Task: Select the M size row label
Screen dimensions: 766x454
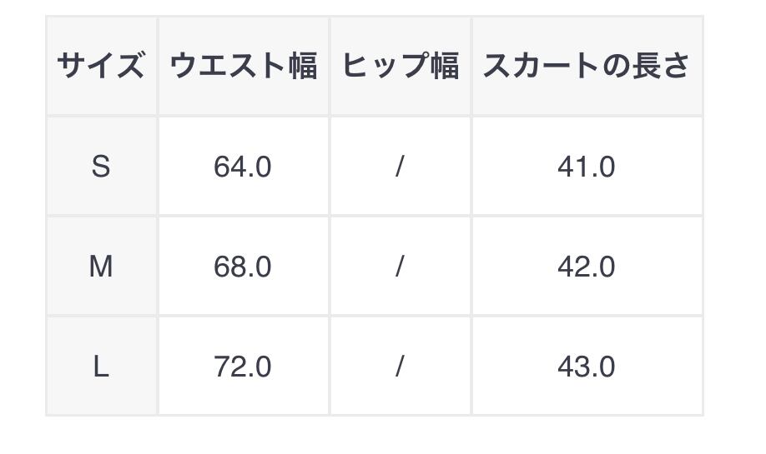Action: (101, 267)
